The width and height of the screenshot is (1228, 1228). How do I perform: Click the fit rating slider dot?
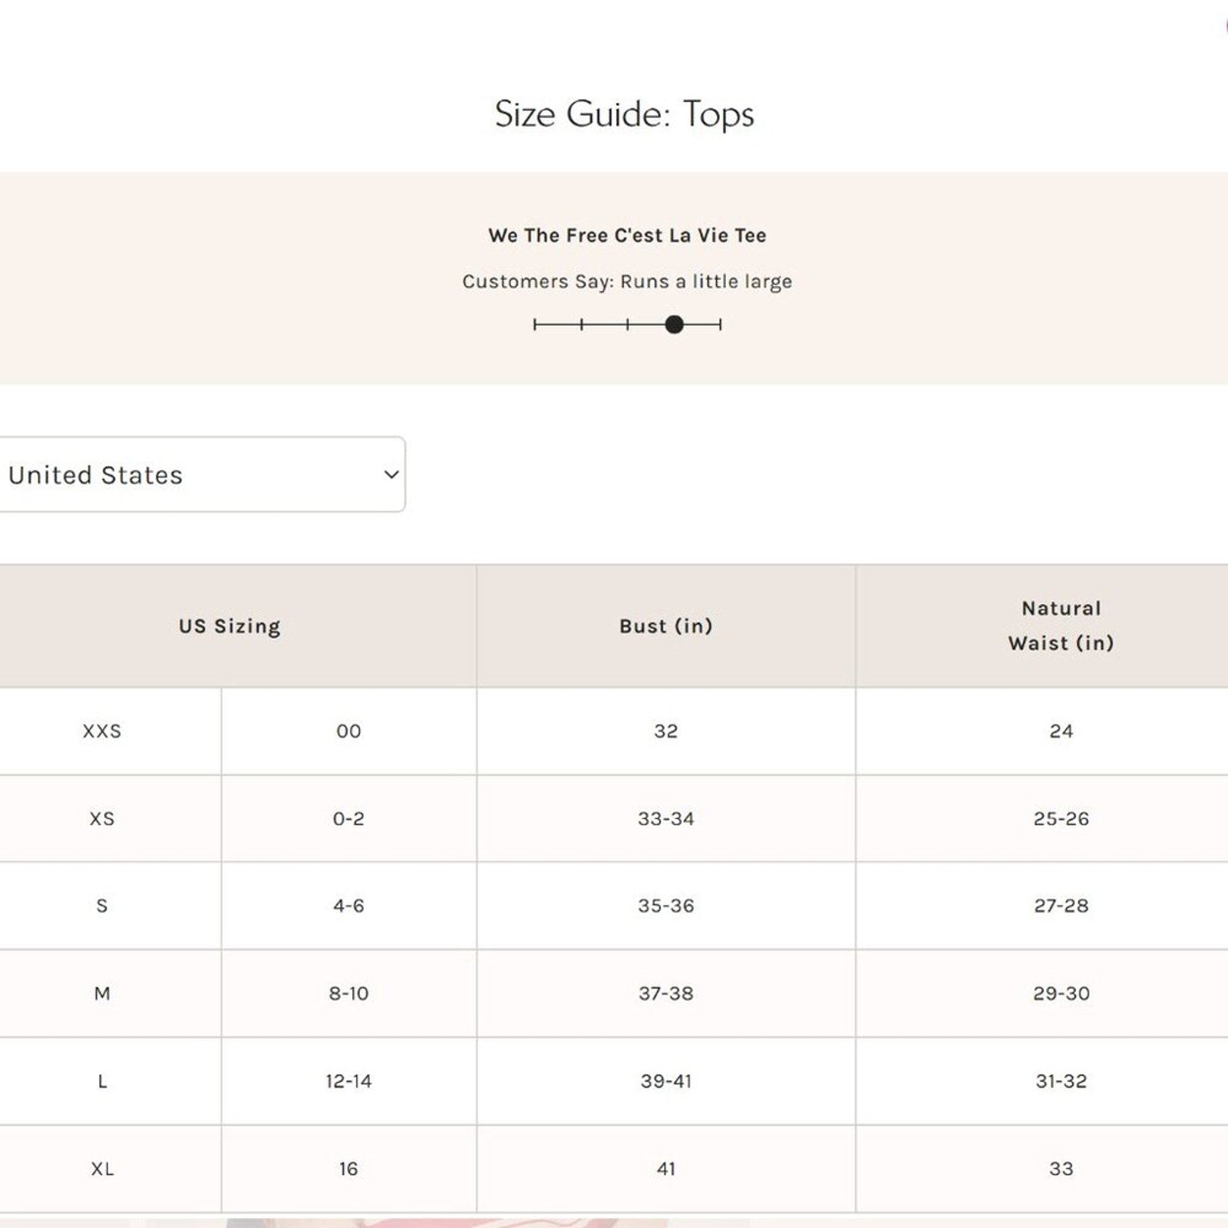point(674,325)
